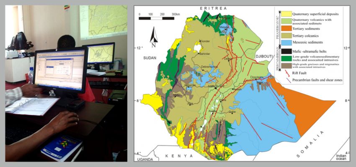Click the north arrow compass symbol
The width and height of the screenshot is (356, 167).
(x=154, y=37)
